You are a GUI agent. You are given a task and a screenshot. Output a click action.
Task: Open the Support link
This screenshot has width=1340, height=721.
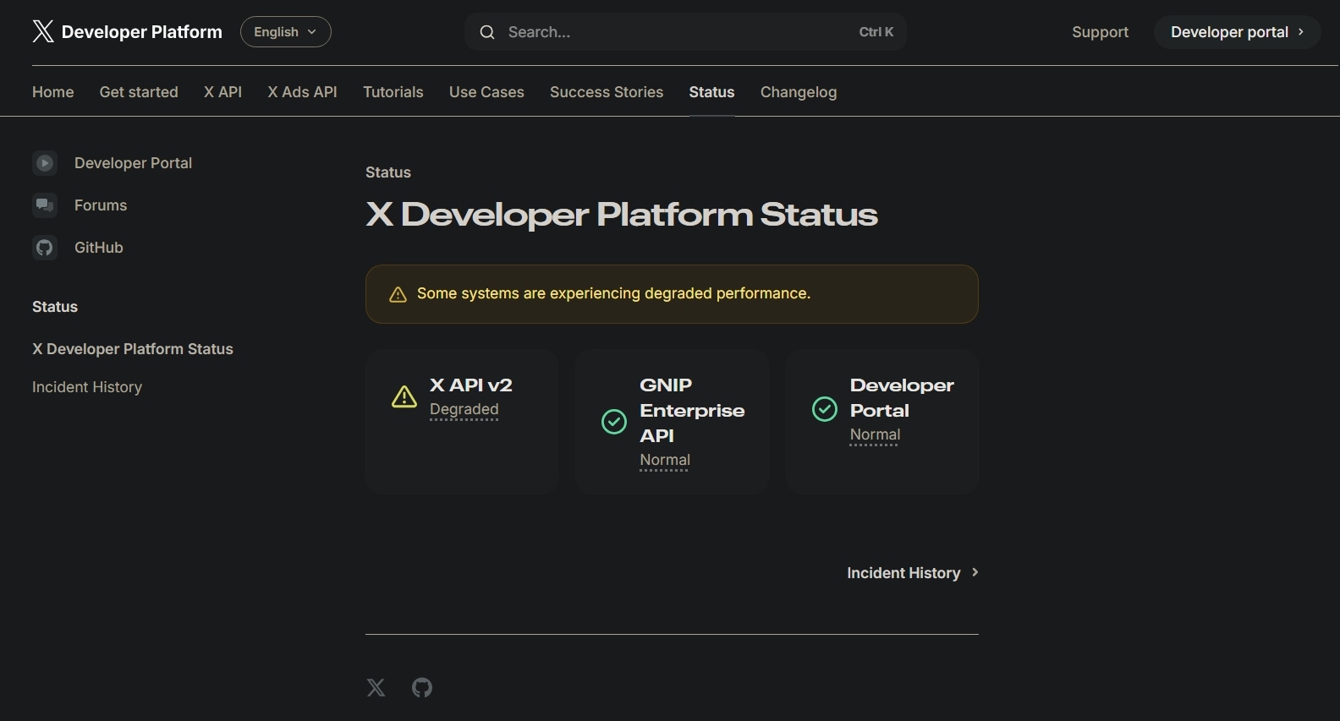(x=1100, y=32)
